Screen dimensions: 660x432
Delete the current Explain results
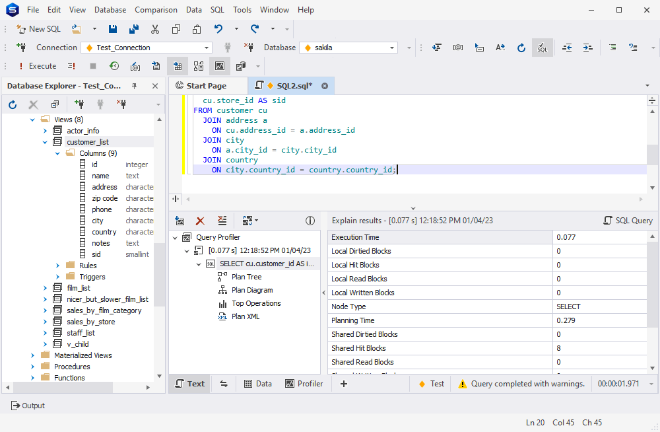click(200, 220)
